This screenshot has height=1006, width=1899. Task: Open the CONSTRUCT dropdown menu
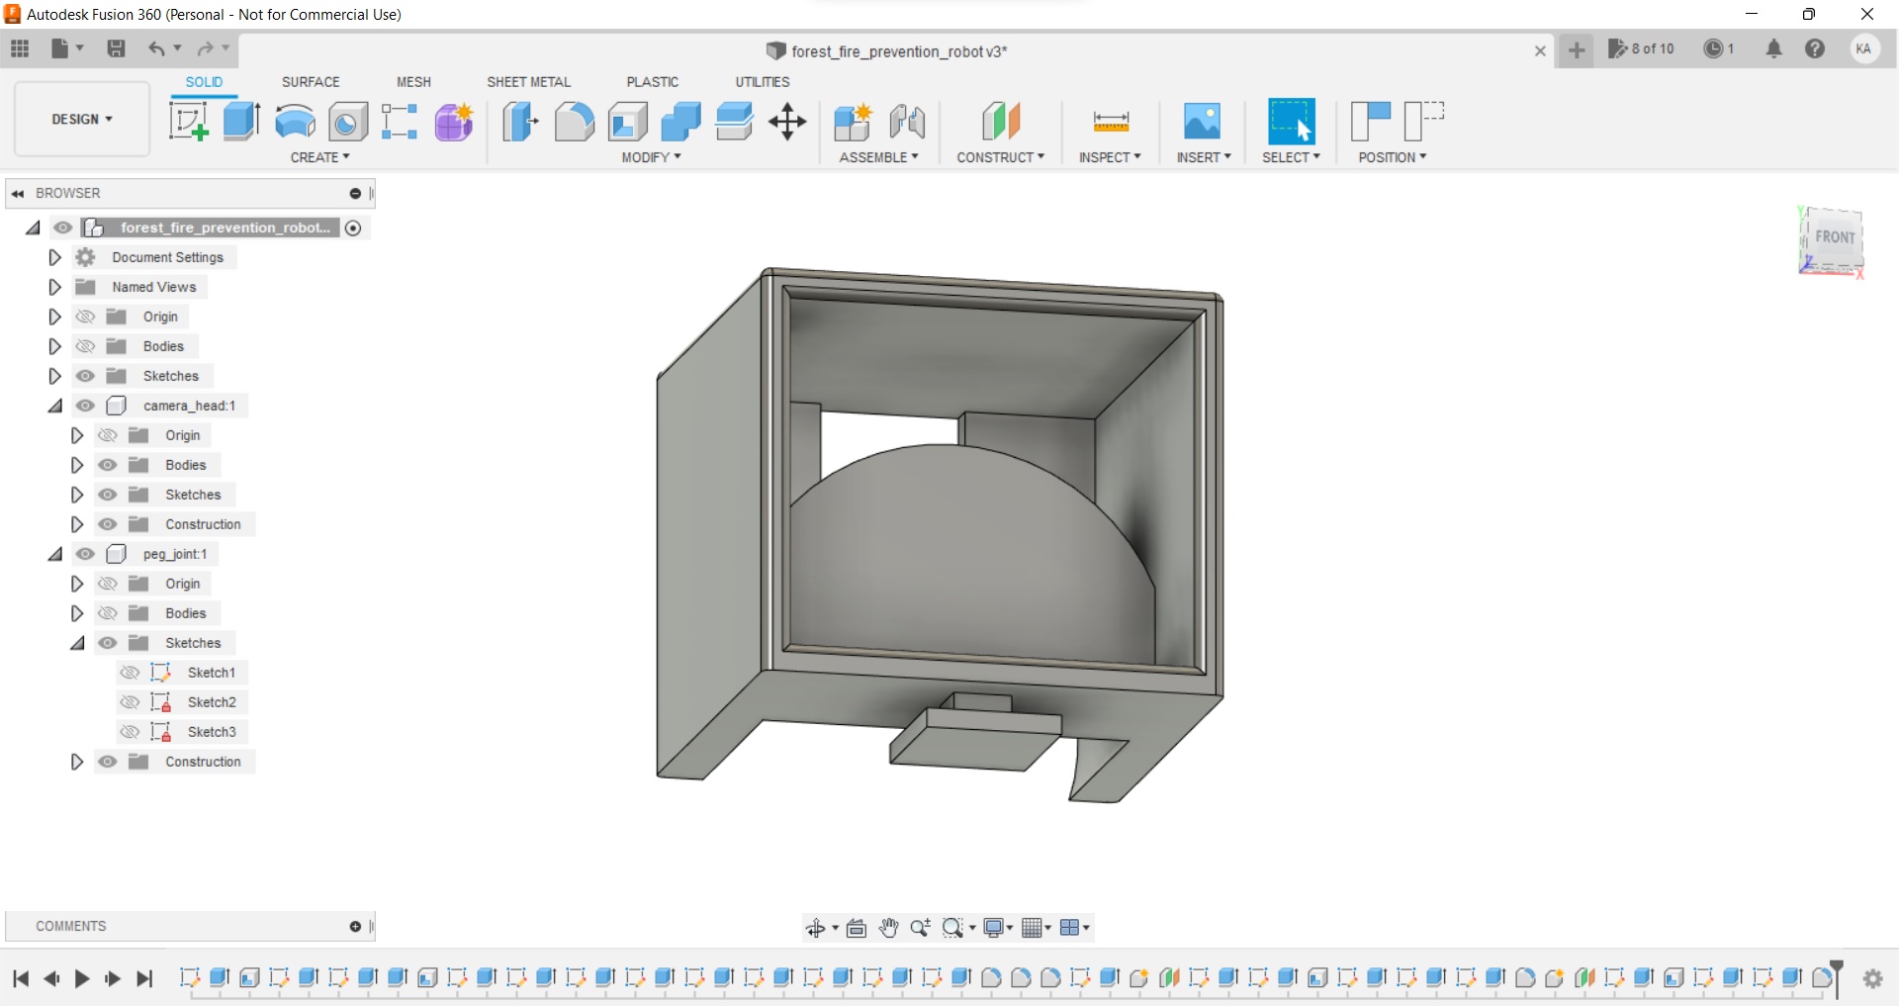pos(1001,157)
